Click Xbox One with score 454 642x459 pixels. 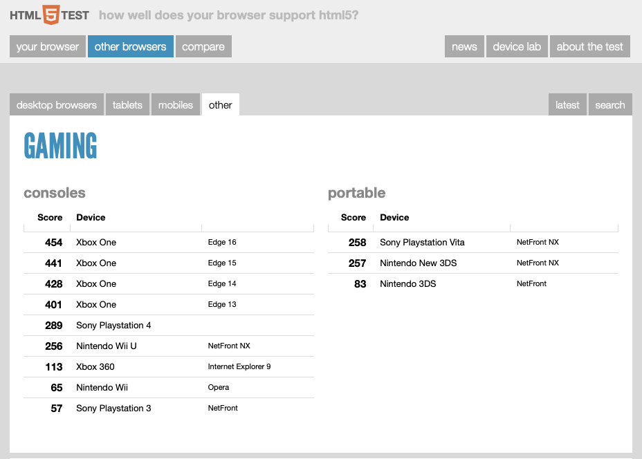point(96,242)
